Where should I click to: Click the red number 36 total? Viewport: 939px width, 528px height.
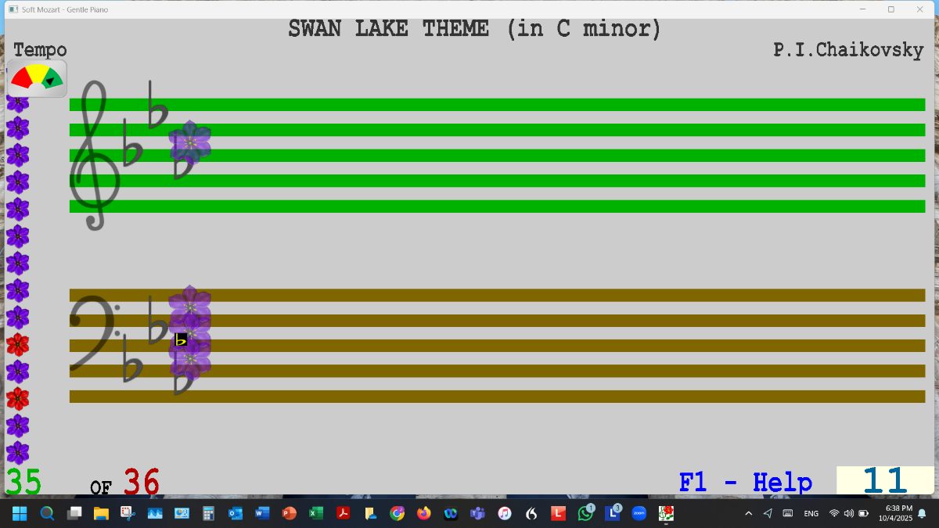click(x=141, y=483)
